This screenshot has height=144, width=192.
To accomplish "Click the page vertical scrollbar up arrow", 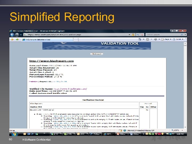I will (x=185, y=43).
